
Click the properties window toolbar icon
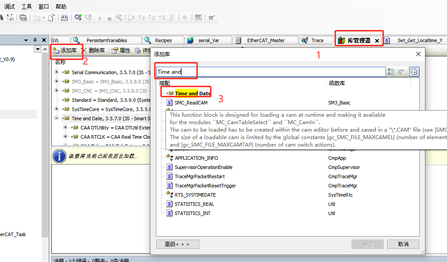tap(23, 18)
